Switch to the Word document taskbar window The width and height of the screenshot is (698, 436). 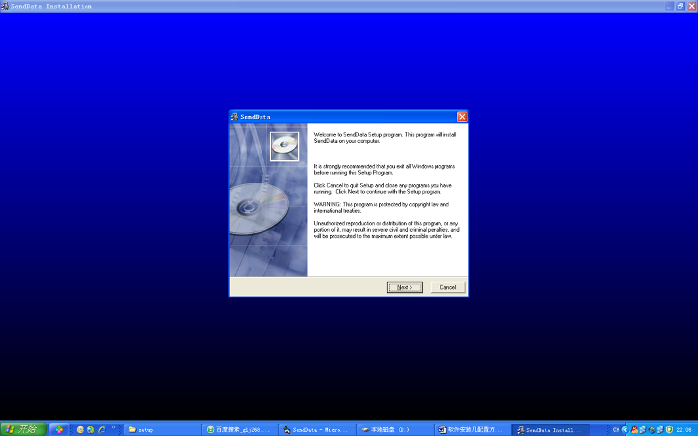point(472,430)
